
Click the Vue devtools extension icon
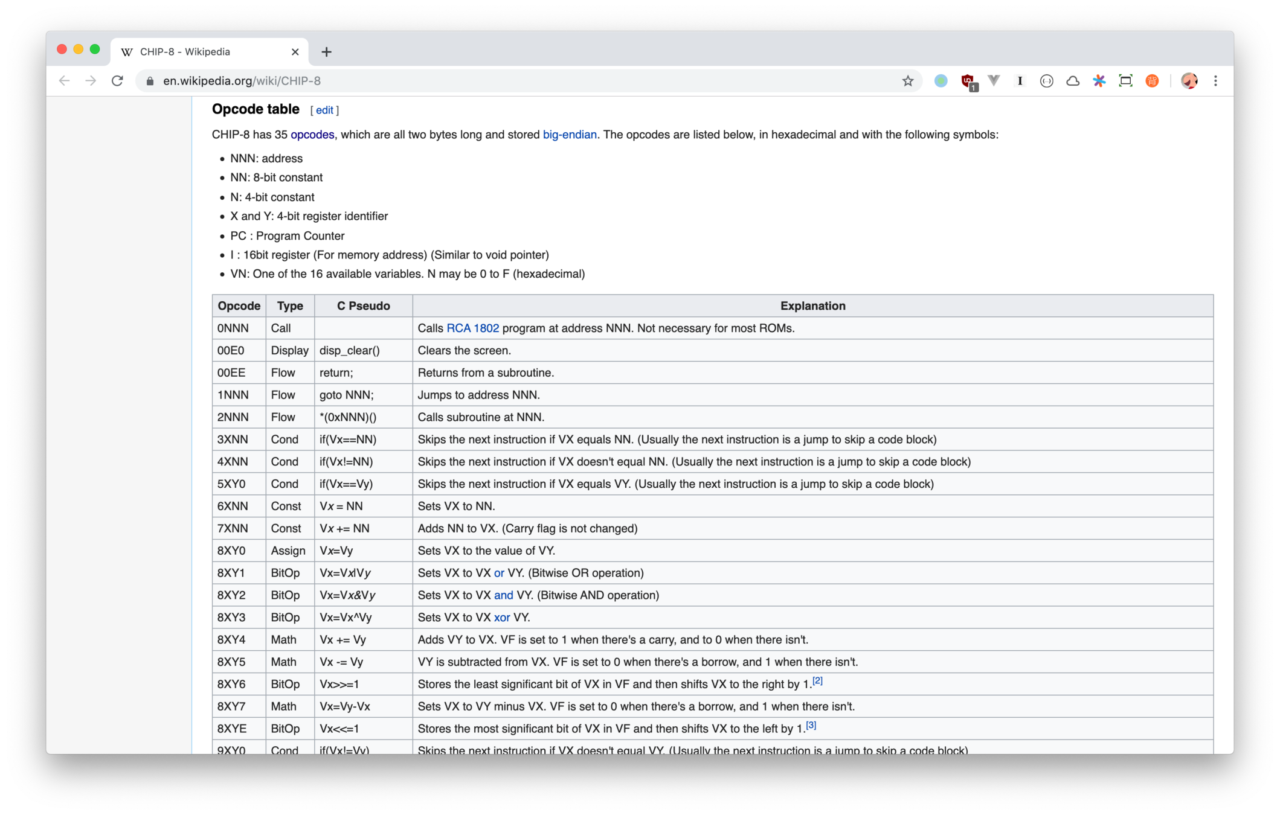(994, 80)
